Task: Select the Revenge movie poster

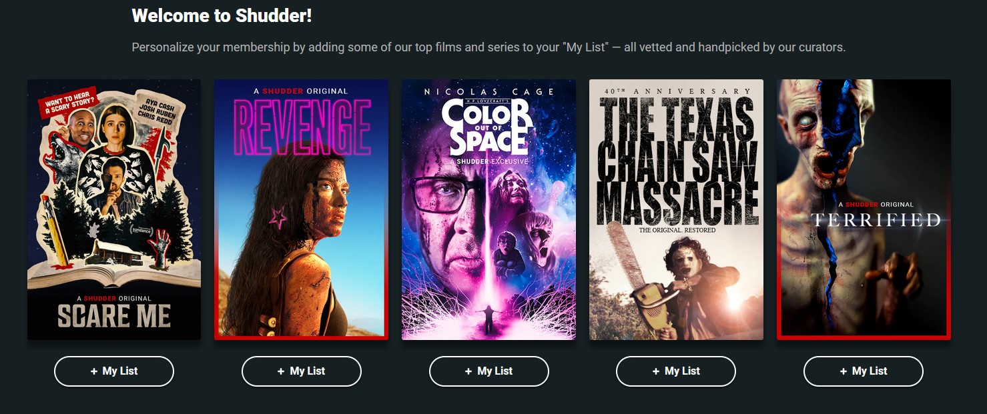Action: pos(302,209)
